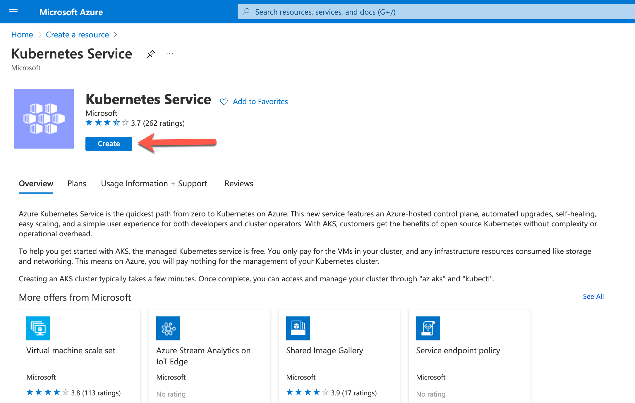This screenshot has width=635, height=403.
Task: Switch to the Plans tab
Action: pyautogui.click(x=77, y=183)
